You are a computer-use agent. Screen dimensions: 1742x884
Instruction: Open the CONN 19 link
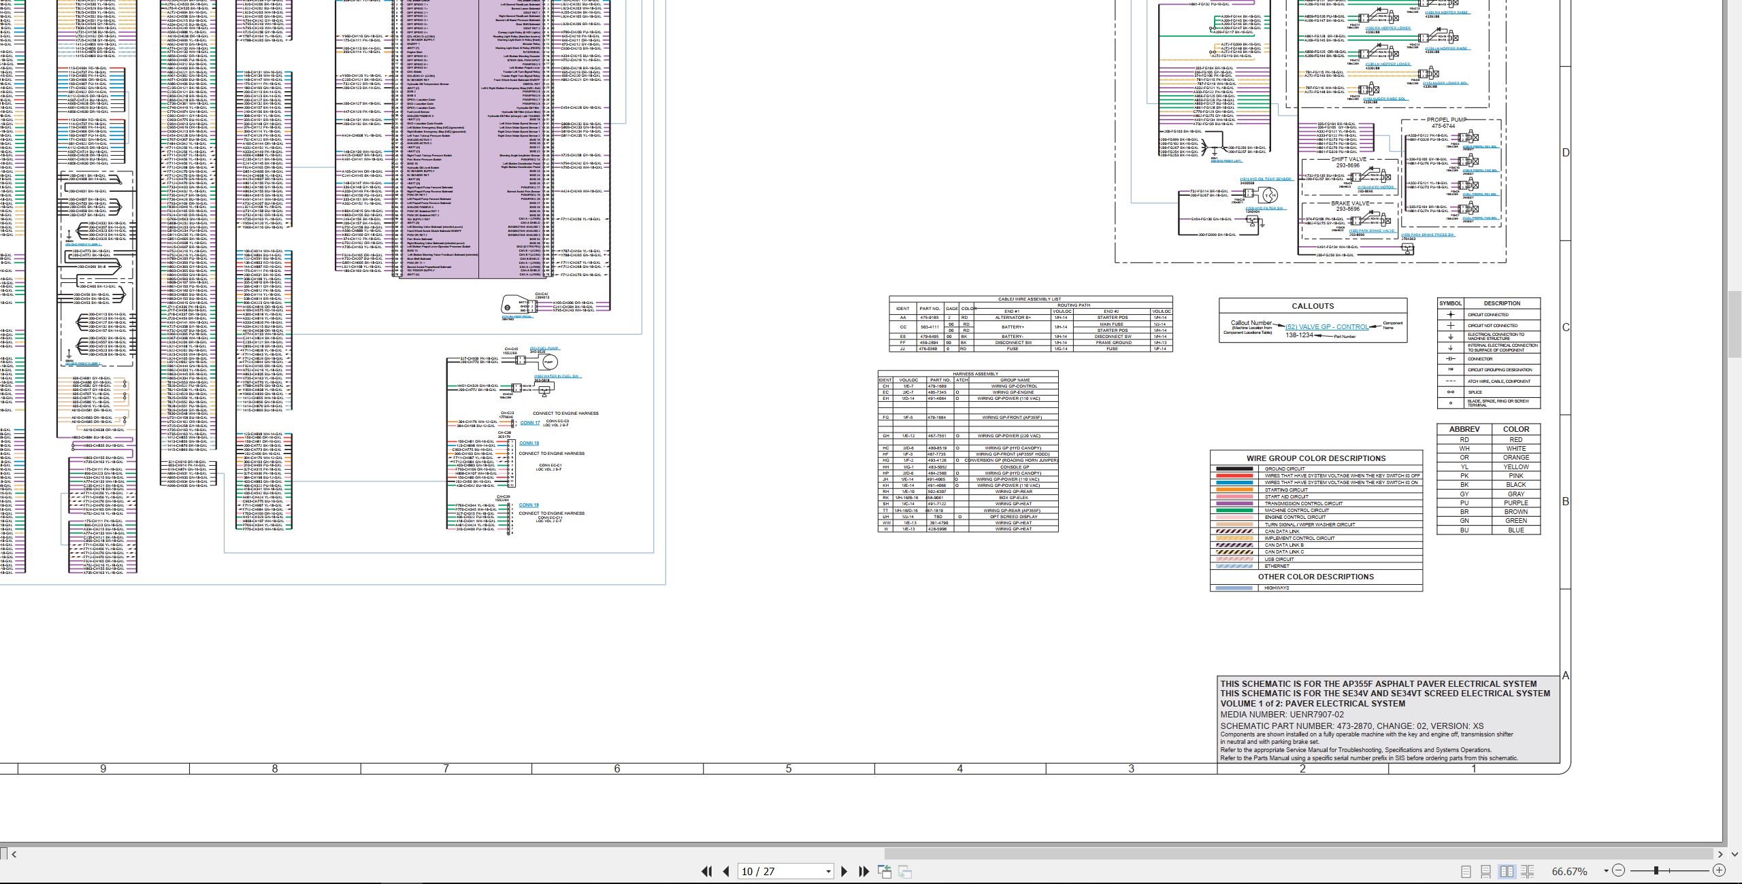pyautogui.click(x=529, y=505)
